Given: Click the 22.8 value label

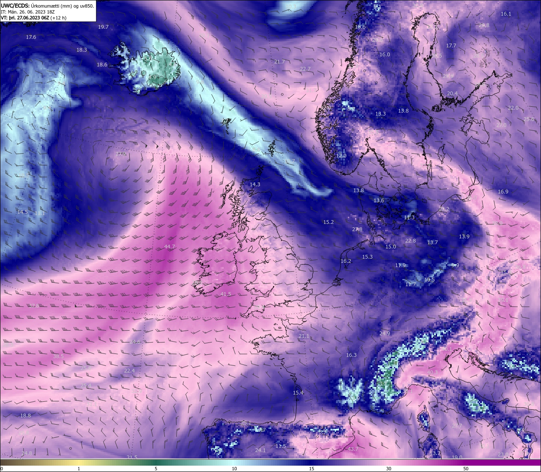Looking at the screenshot, I should point(410,241).
